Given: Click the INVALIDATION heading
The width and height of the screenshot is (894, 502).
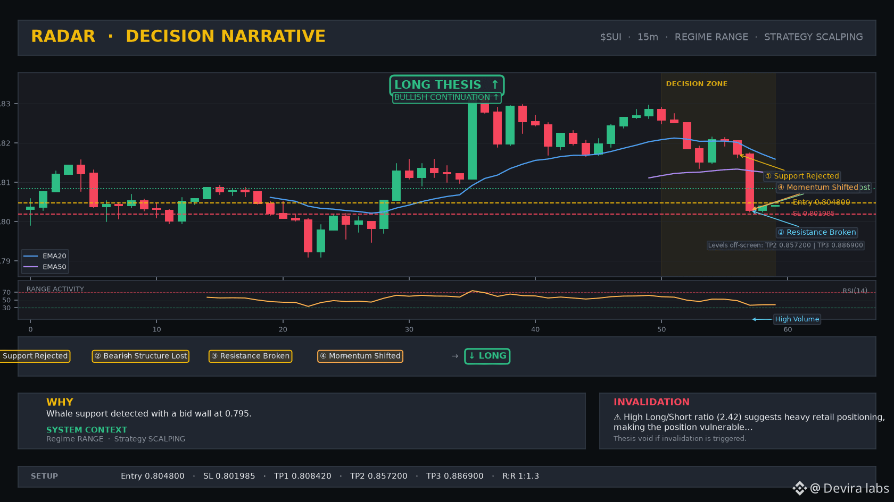Looking at the screenshot, I should [651, 402].
